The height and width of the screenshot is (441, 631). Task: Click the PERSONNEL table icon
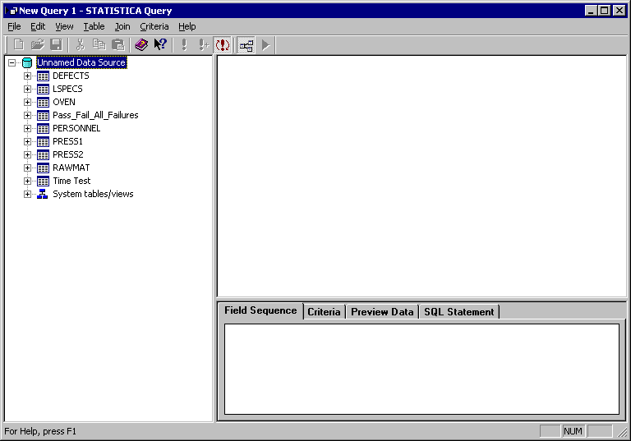pyautogui.click(x=43, y=129)
